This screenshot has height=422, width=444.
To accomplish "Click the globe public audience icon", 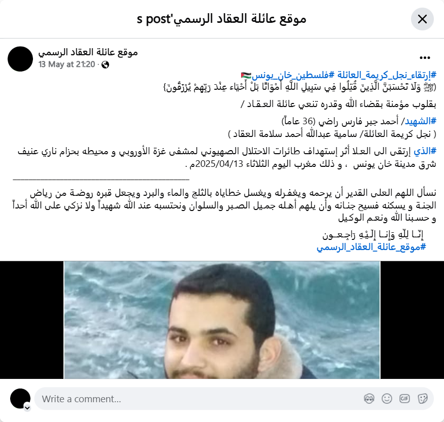I will (x=106, y=65).
